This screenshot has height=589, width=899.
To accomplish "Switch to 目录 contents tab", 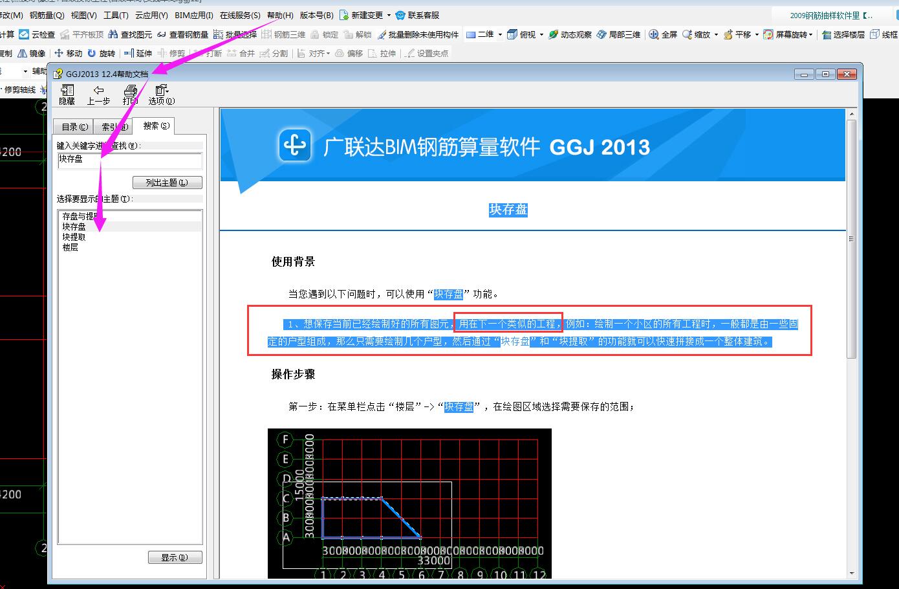I will click(74, 127).
